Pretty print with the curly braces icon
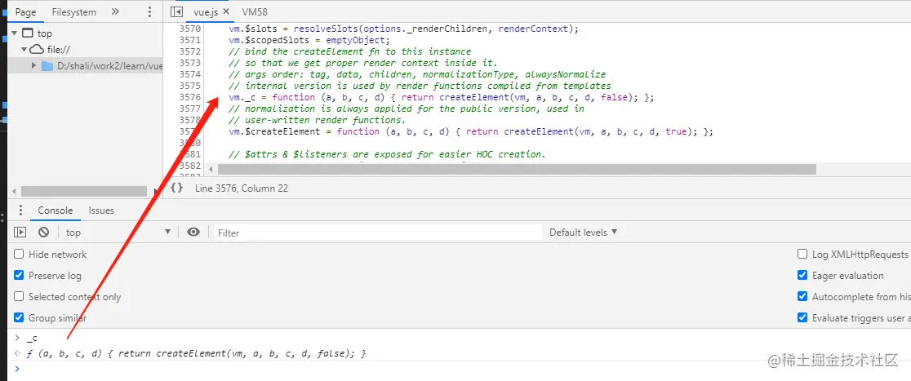911x381 pixels. pyautogui.click(x=176, y=188)
